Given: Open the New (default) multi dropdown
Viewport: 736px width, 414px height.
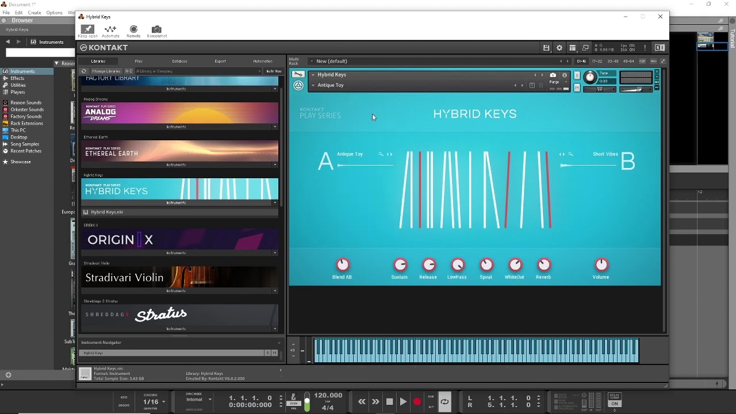Looking at the screenshot, I should 312,61.
